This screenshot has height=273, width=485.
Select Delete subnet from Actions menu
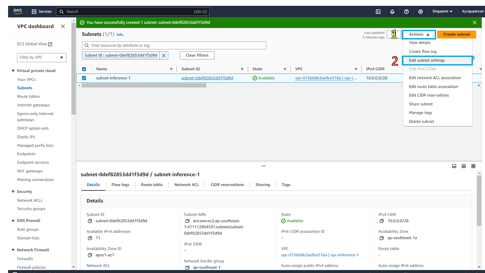(422, 121)
